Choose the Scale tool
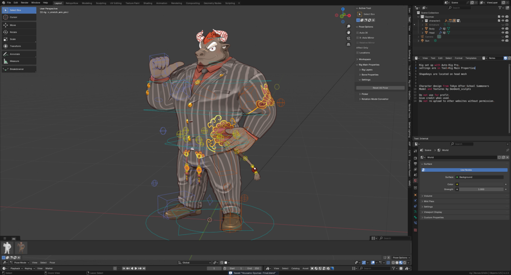The height and width of the screenshot is (275, 511). pyautogui.click(x=19, y=39)
